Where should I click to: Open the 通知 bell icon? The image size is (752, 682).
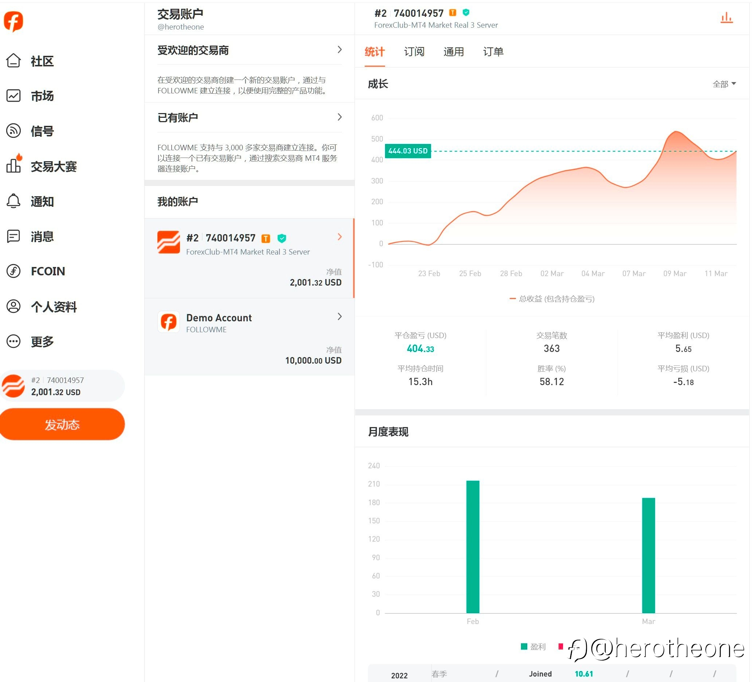point(13,201)
